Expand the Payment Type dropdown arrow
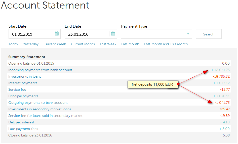The width and height of the screenshot is (238, 144). tap(188, 34)
